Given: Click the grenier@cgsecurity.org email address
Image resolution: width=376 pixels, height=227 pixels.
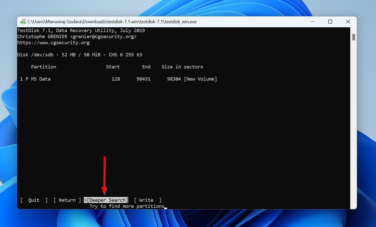Looking at the screenshot, I should (x=103, y=36).
